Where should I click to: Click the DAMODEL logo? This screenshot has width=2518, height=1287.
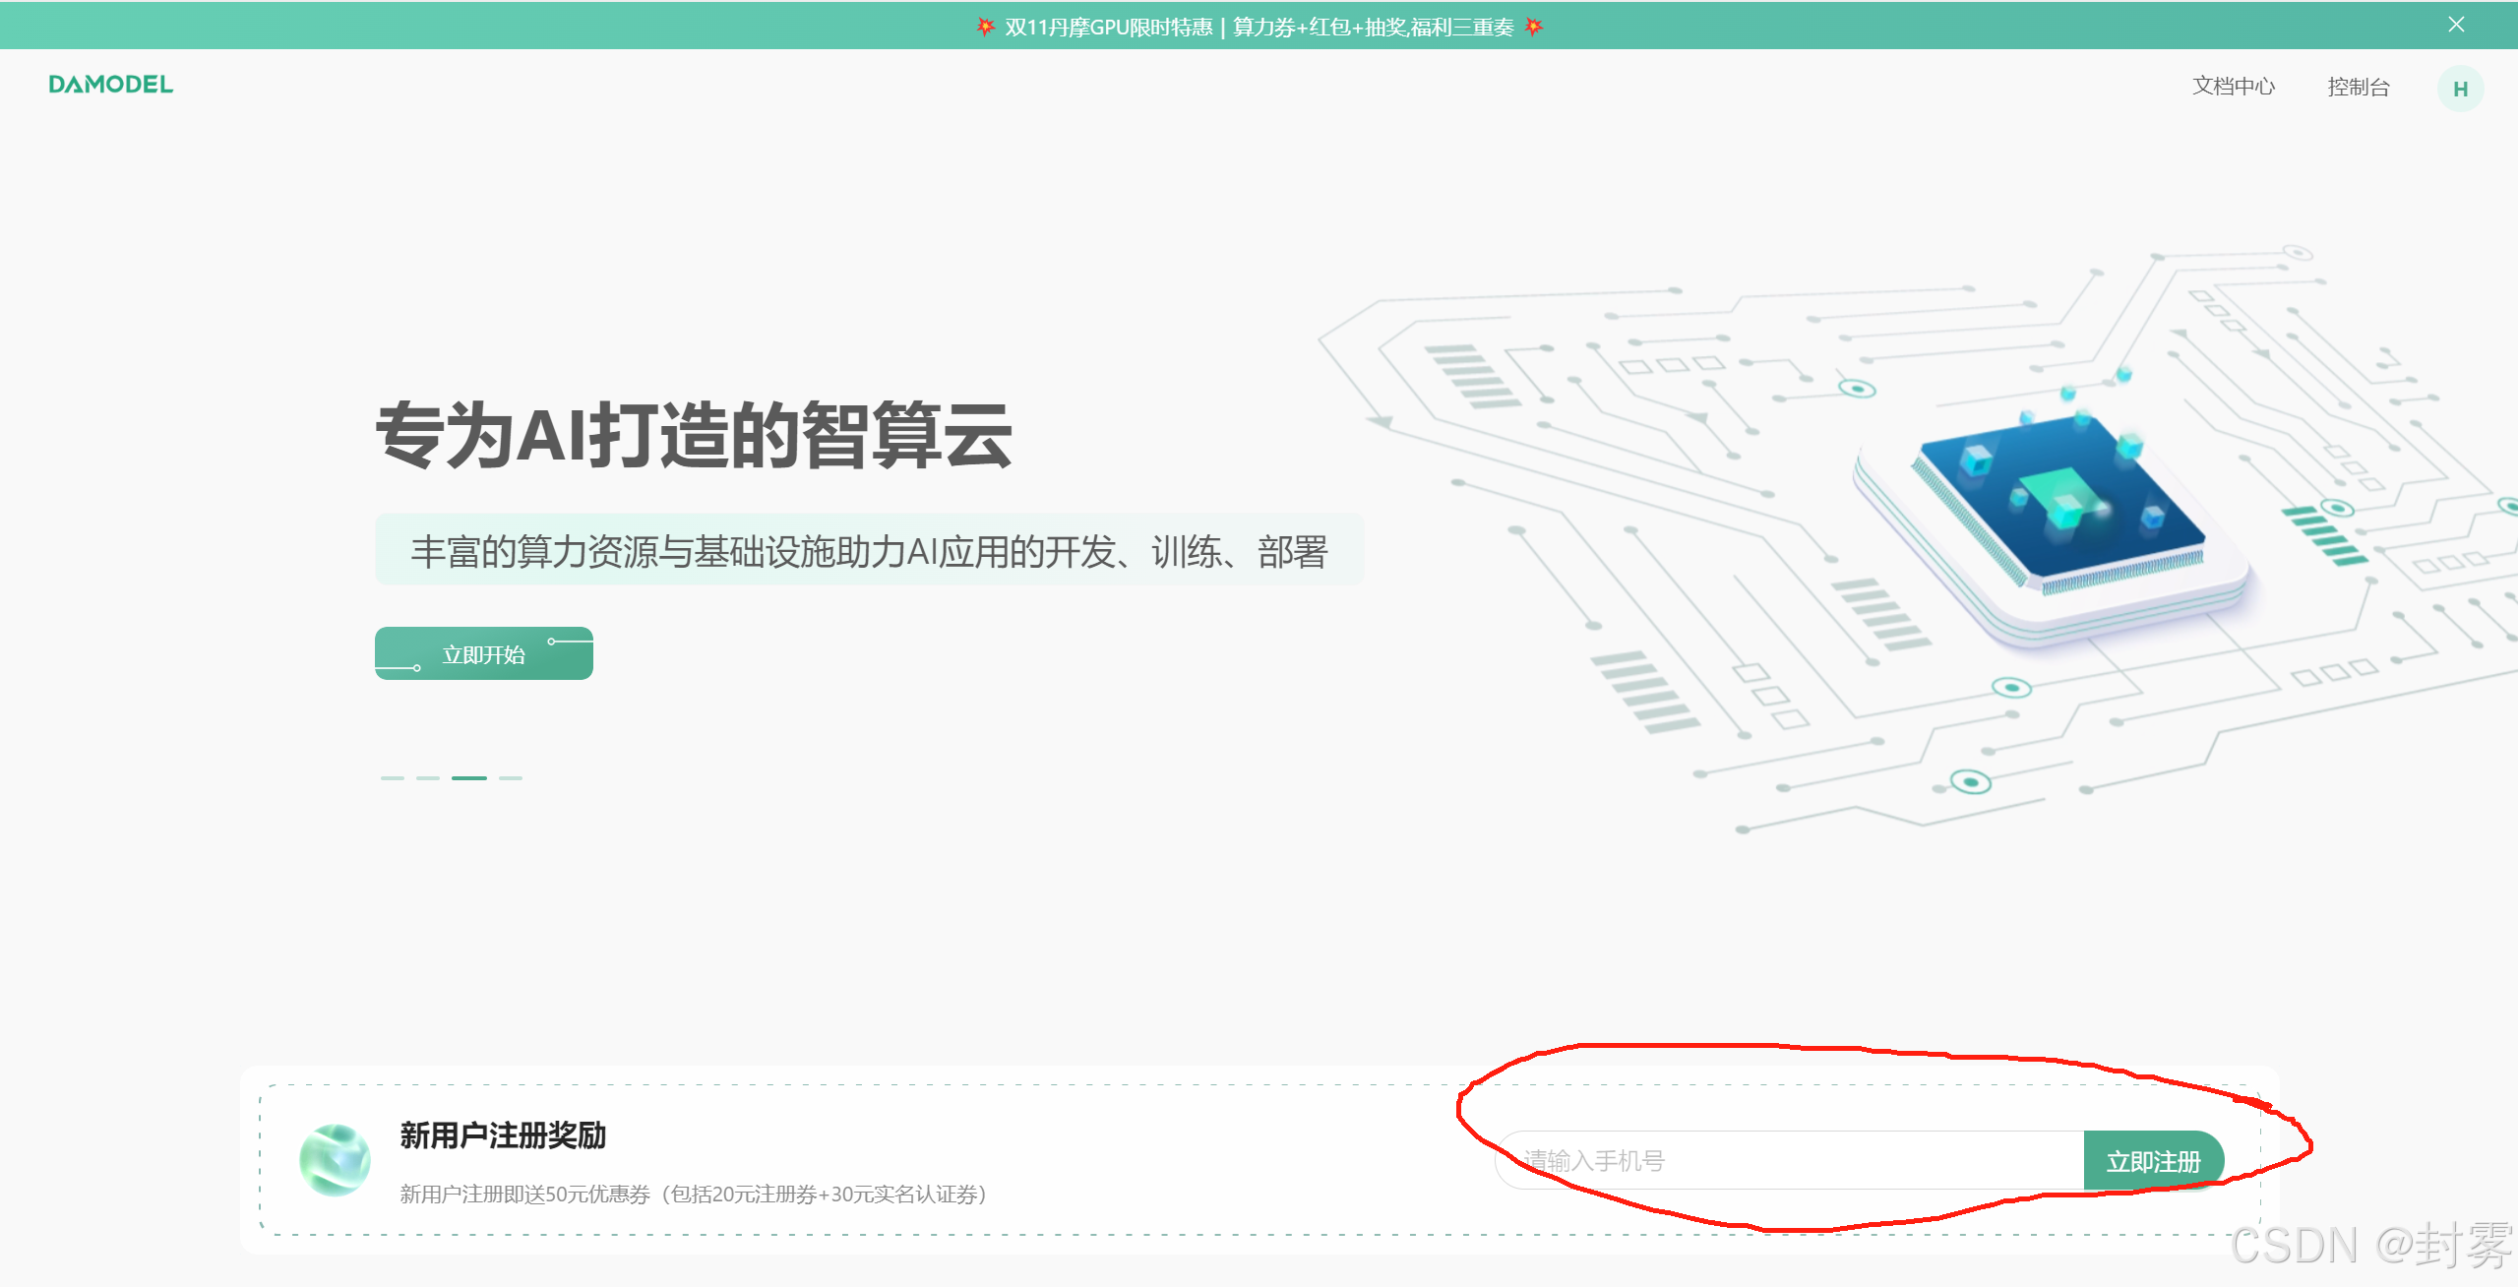click(x=110, y=85)
